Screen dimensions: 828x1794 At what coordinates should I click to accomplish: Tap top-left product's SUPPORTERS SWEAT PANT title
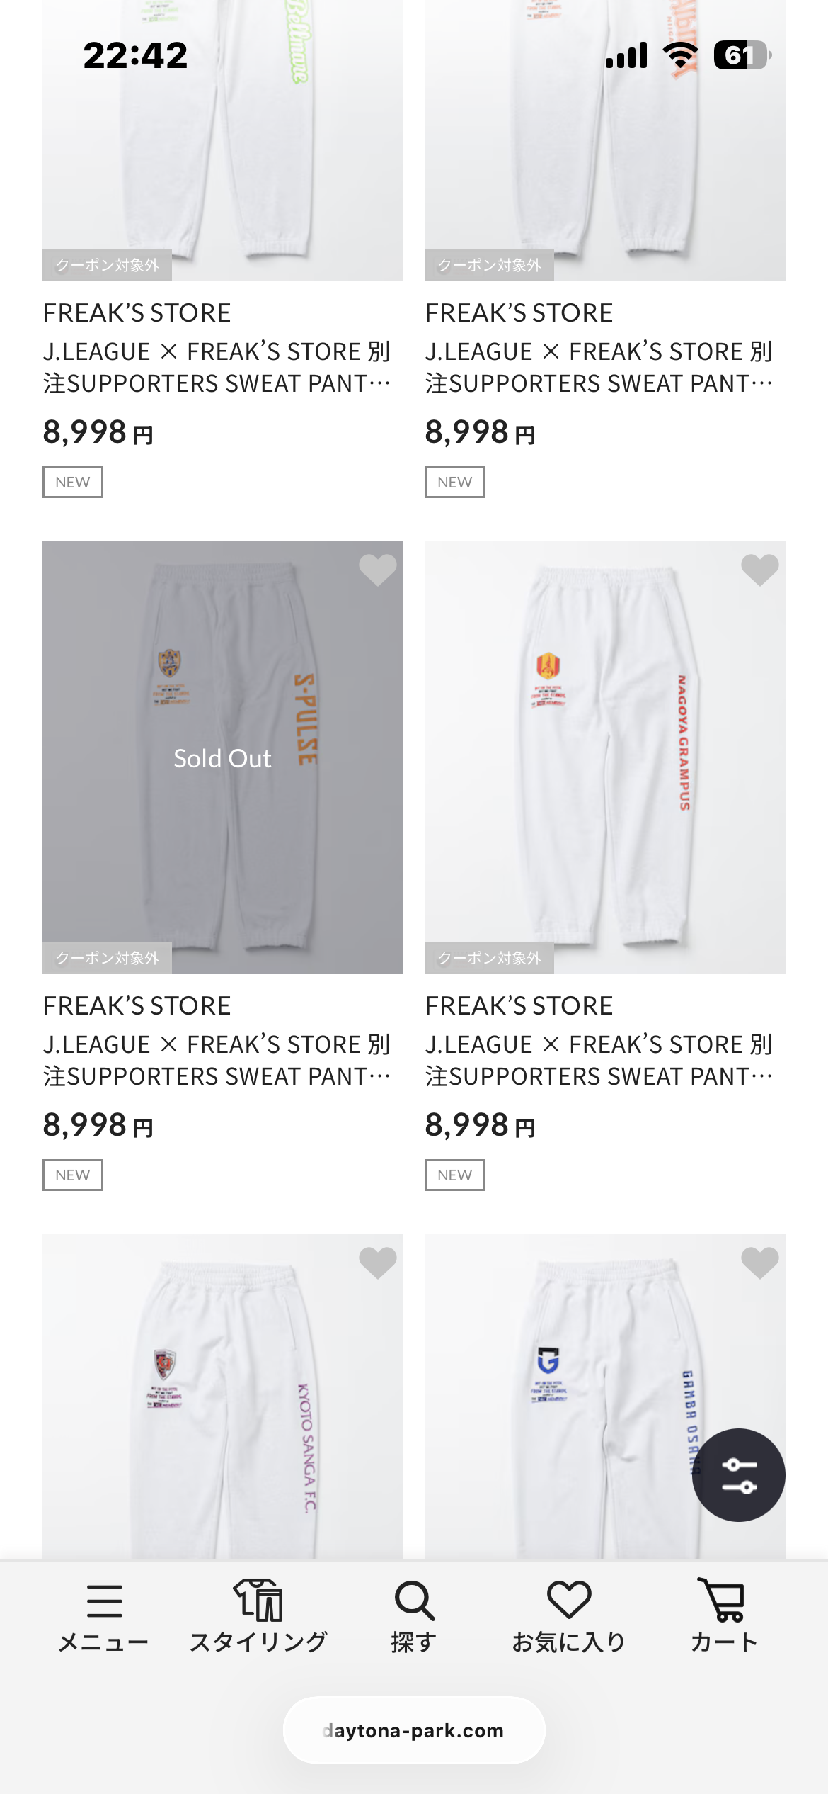pyautogui.click(x=217, y=367)
